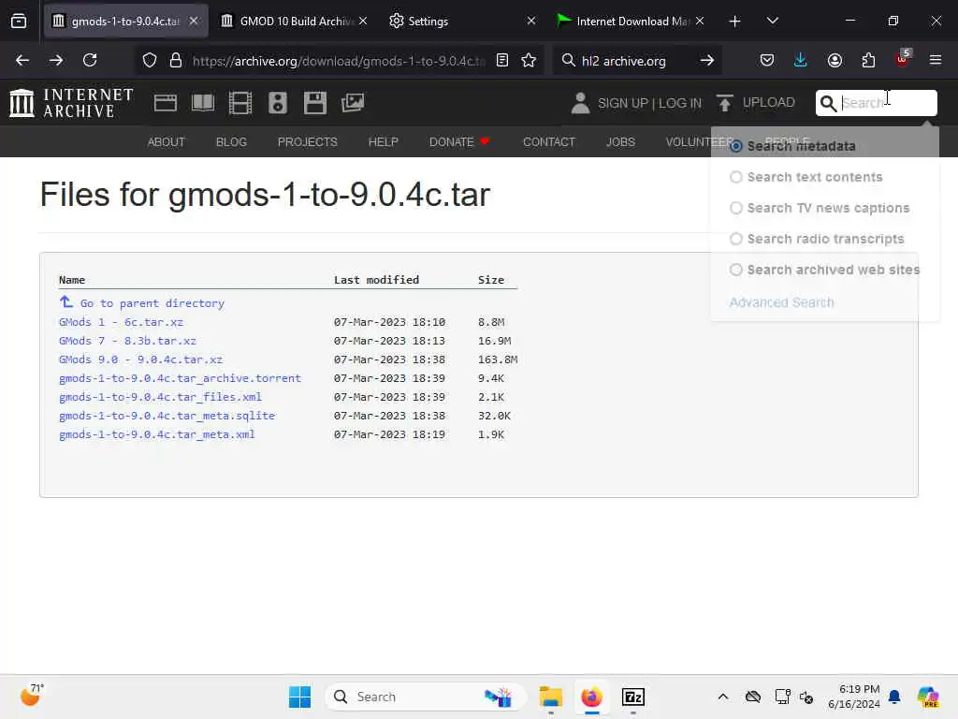
Task: Switch to Internet Download Manager tab
Action: (631, 21)
